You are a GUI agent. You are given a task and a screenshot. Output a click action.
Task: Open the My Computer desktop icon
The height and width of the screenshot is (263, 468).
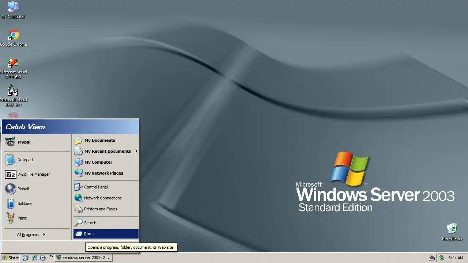click(x=14, y=10)
